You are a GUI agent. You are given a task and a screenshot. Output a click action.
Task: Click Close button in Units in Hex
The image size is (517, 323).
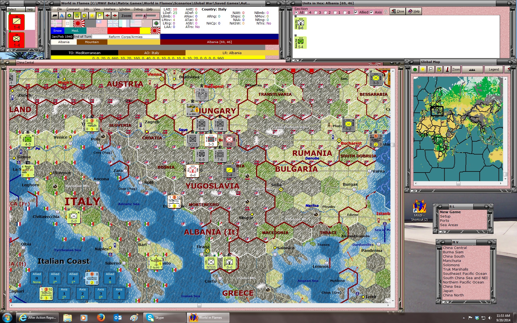coord(398,11)
